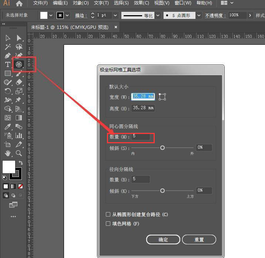Swap fill and stroke colors
Screen dimensions: 265x258
(x=21, y=162)
